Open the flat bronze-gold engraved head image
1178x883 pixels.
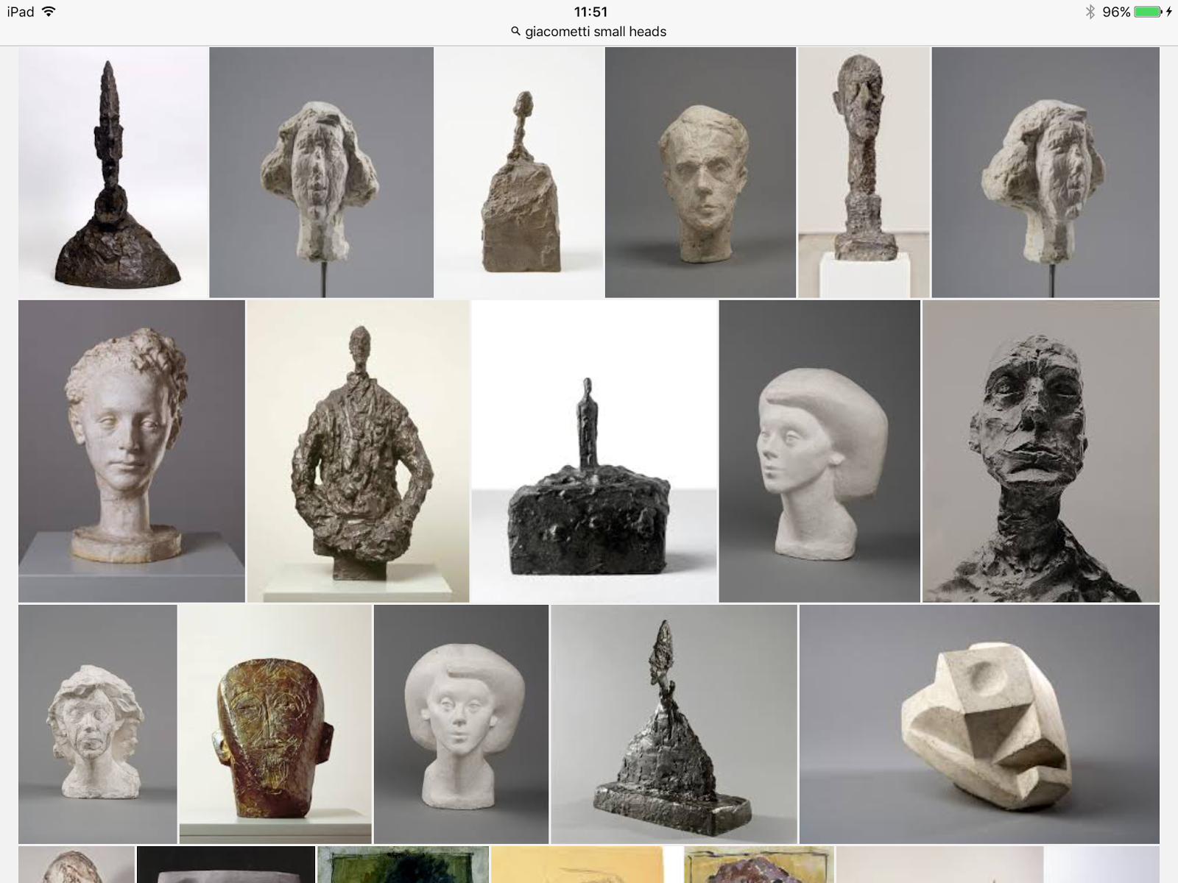[x=275, y=724]
